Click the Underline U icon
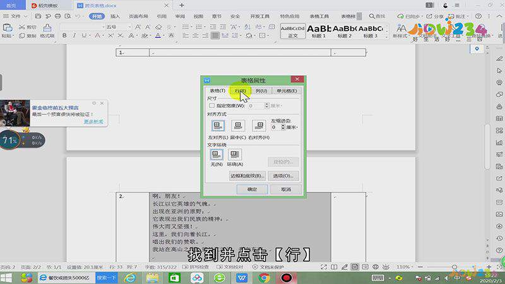This screenshot has width=505, height=284. click(84, 35)
